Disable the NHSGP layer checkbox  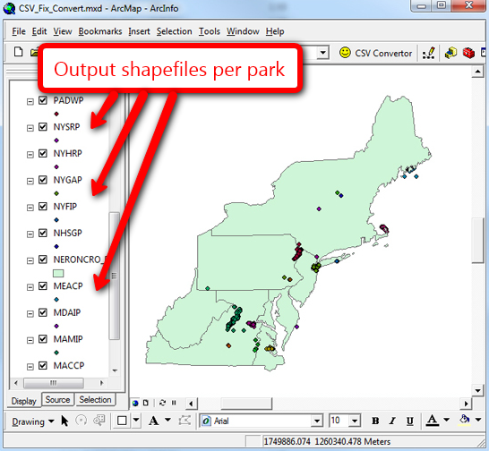pyautogui.click(x=43, y=233)
